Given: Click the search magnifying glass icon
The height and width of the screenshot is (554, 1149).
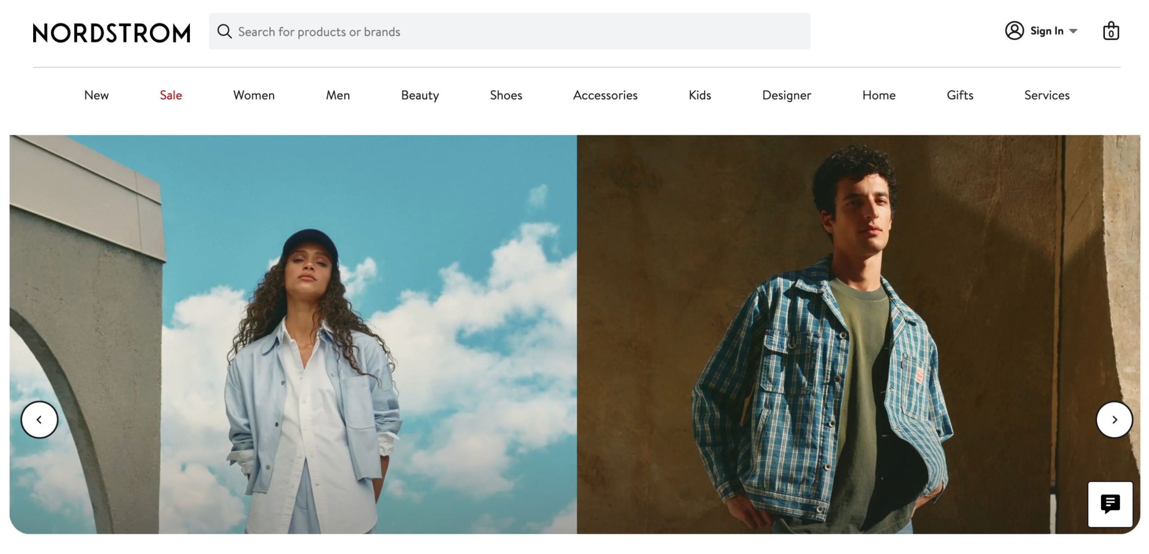Looking at the screenshot, I should 224,31.
